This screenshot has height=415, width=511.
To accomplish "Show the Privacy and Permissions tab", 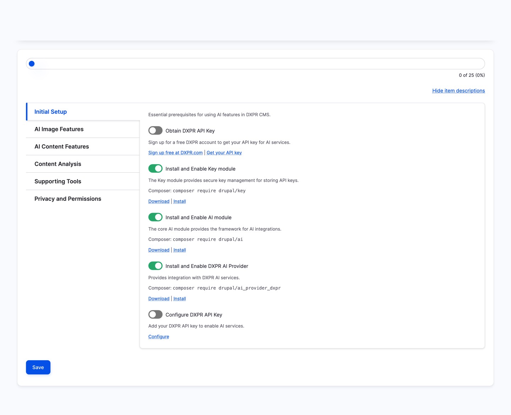I will click(83, 199).
